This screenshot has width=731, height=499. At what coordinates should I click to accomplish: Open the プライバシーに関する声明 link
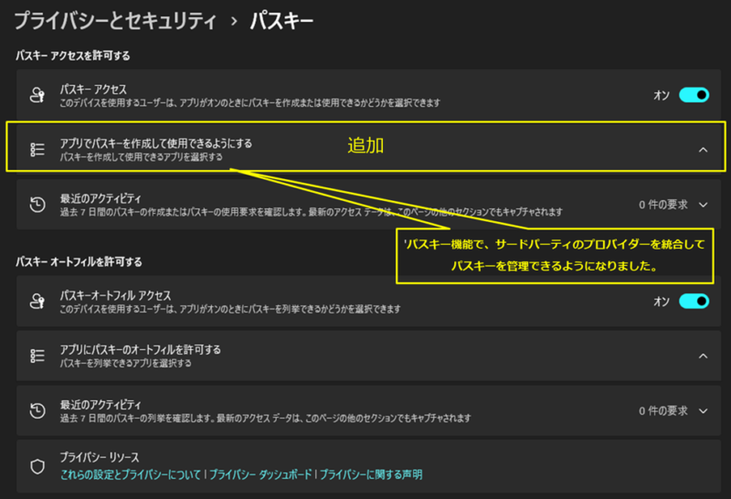tap(370, 474)
